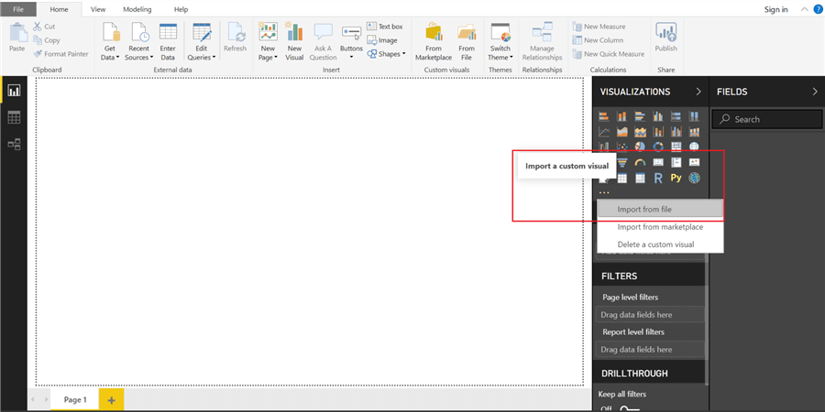Click the New Visual button

(x=294, y=42)
